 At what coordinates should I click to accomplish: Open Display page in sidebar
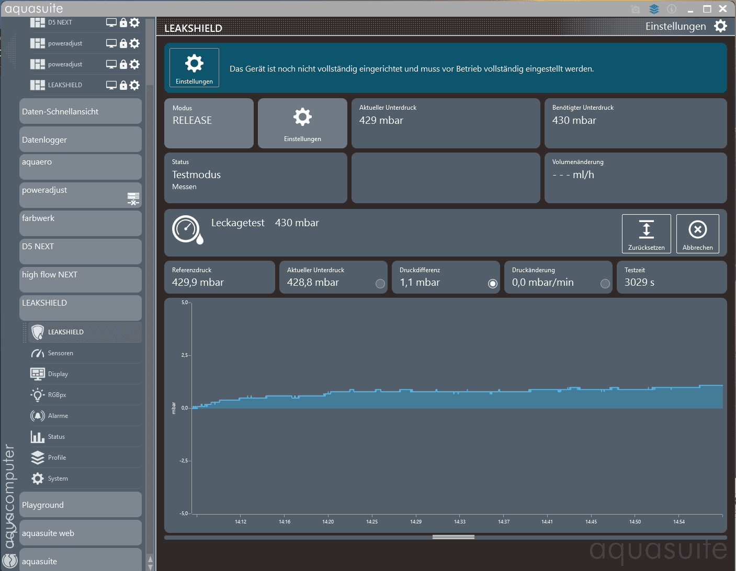pos(84,374)
